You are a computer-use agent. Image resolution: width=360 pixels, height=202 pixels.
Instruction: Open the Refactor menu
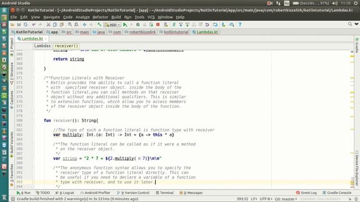click(100, 17)
